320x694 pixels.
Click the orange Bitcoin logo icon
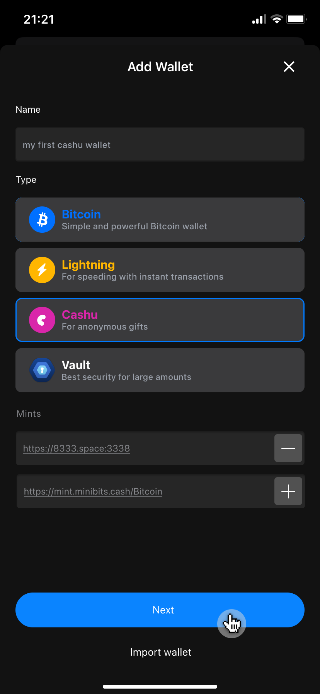click(x=42, y=220)
